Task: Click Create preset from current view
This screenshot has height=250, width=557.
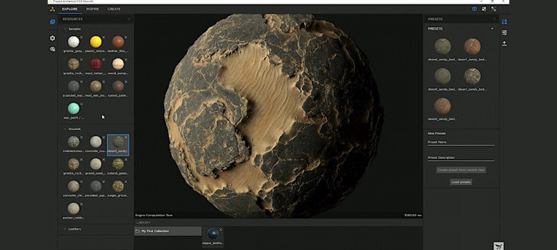Action: tap(461, 170)
